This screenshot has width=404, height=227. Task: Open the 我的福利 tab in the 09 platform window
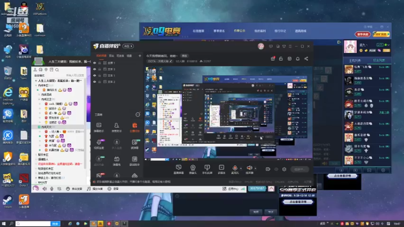(260, 31)
